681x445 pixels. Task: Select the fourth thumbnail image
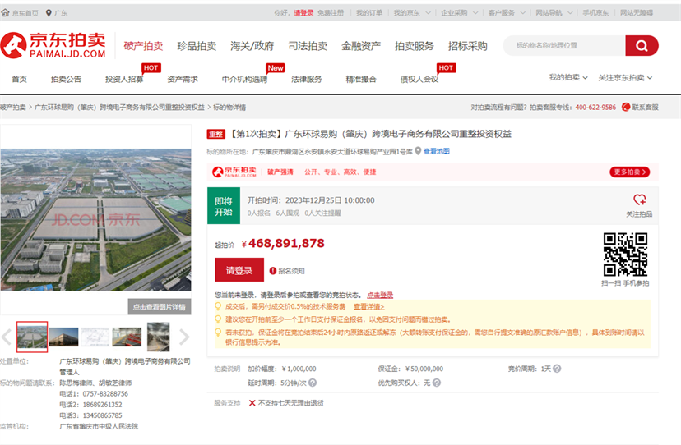click(127, 337)
